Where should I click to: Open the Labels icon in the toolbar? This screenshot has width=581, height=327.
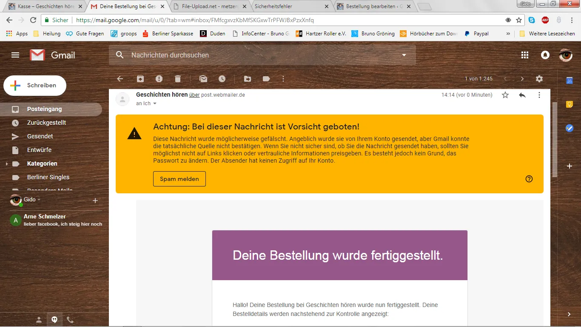266,79
